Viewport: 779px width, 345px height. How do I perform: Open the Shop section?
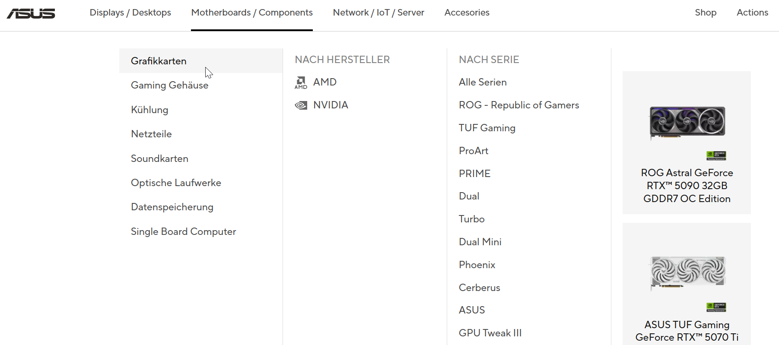coord(706,13)
